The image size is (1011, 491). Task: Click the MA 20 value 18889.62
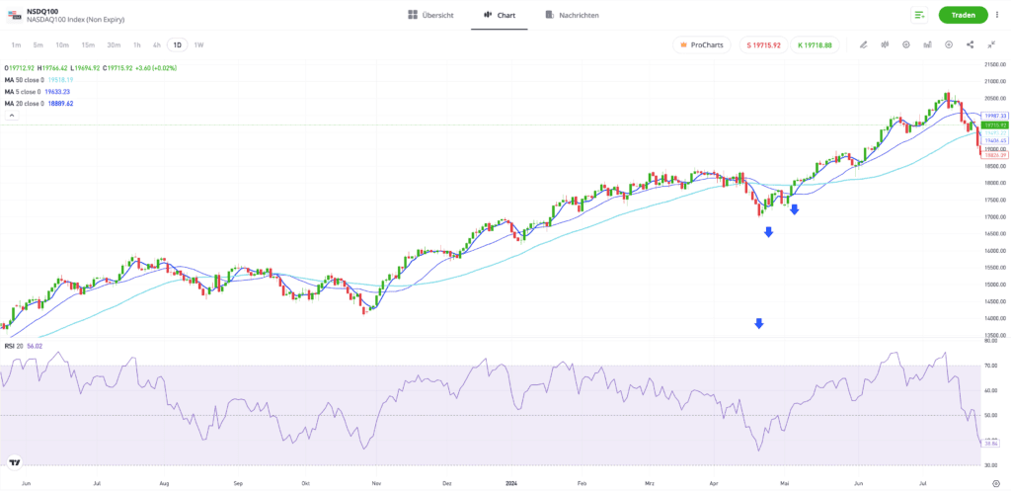click(60, 103)
